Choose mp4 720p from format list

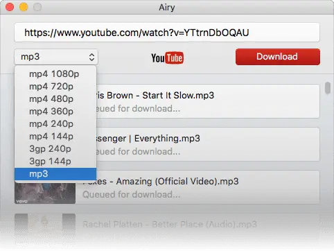coord(55,87)
